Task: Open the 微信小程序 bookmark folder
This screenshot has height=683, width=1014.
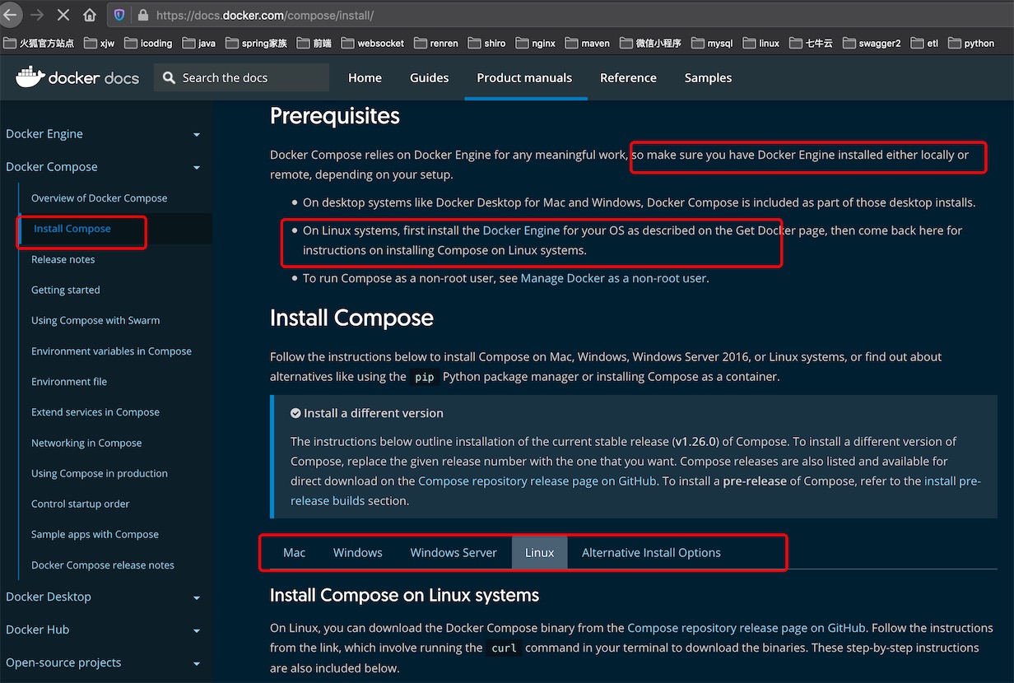Action: coord(650,43)
